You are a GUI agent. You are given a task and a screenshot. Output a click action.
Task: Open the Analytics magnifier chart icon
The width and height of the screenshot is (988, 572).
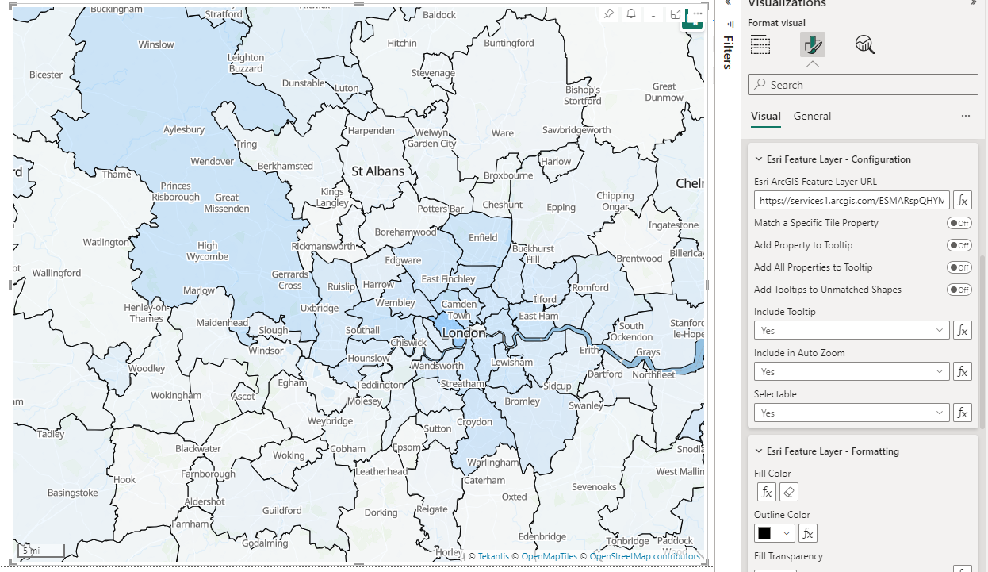click(864, 44)
